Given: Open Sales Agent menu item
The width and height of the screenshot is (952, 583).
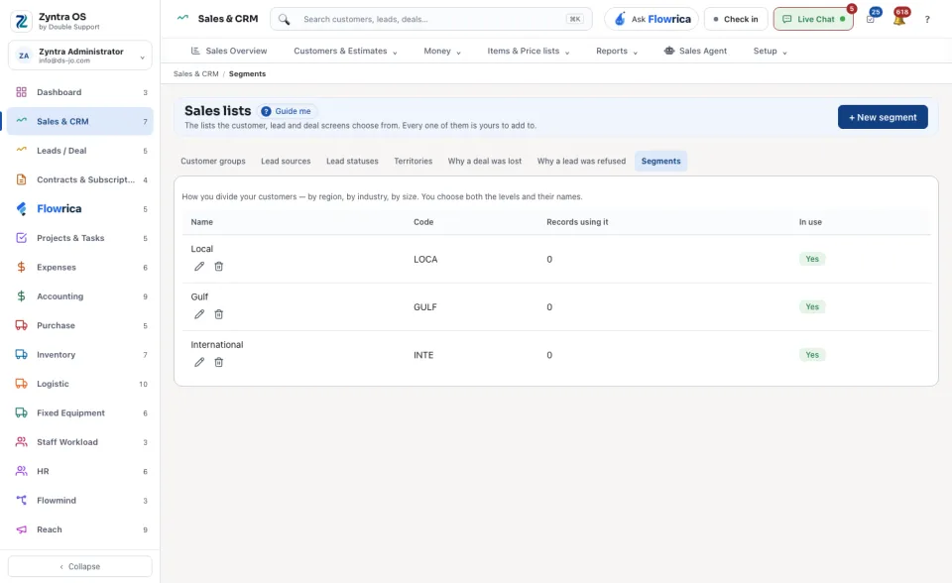Looking at the screenshot, I should click(x=695, y=51).
